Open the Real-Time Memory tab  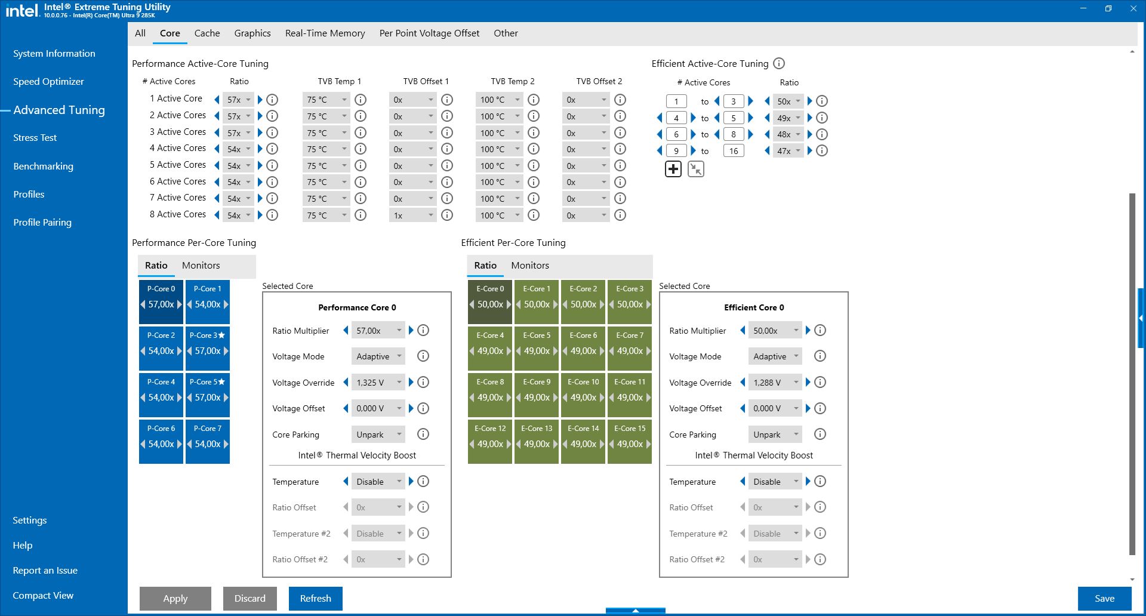pyautogui.click(x=325, y=33)
